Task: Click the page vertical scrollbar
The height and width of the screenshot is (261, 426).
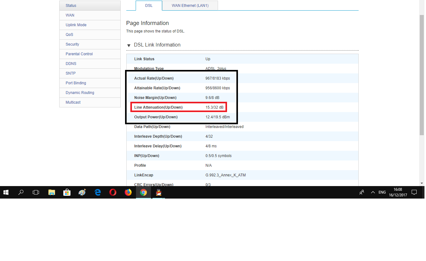Action: tap(422, 75)
